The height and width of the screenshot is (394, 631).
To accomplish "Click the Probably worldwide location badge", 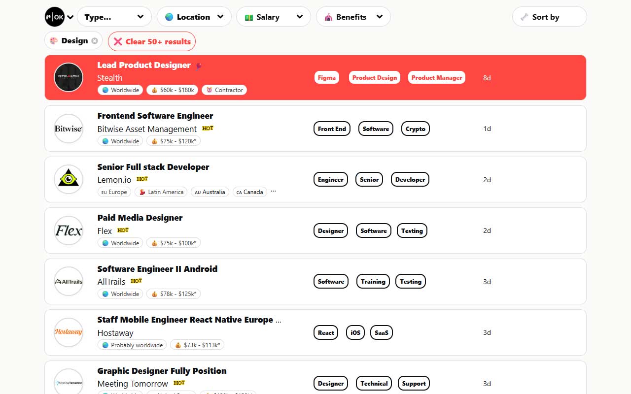I will 132,345.
